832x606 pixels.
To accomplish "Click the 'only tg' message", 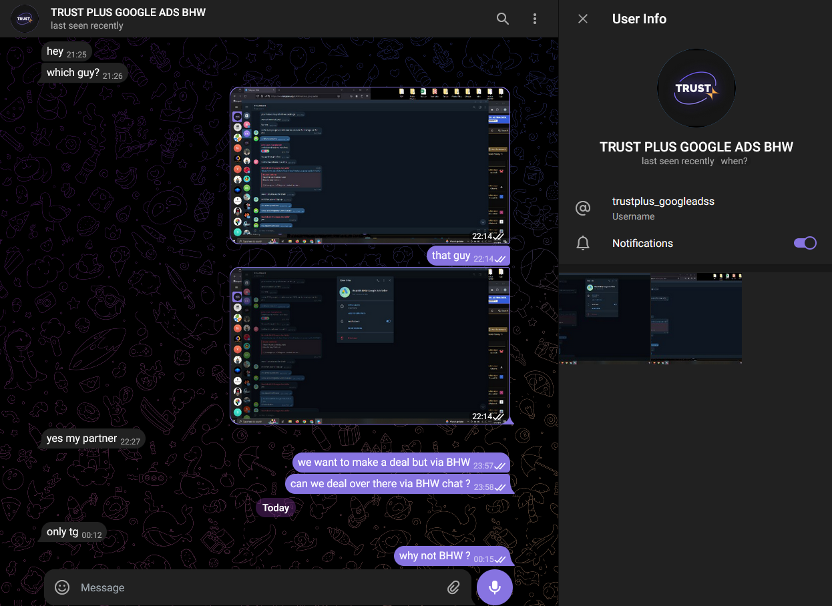I will click(73, 533).
